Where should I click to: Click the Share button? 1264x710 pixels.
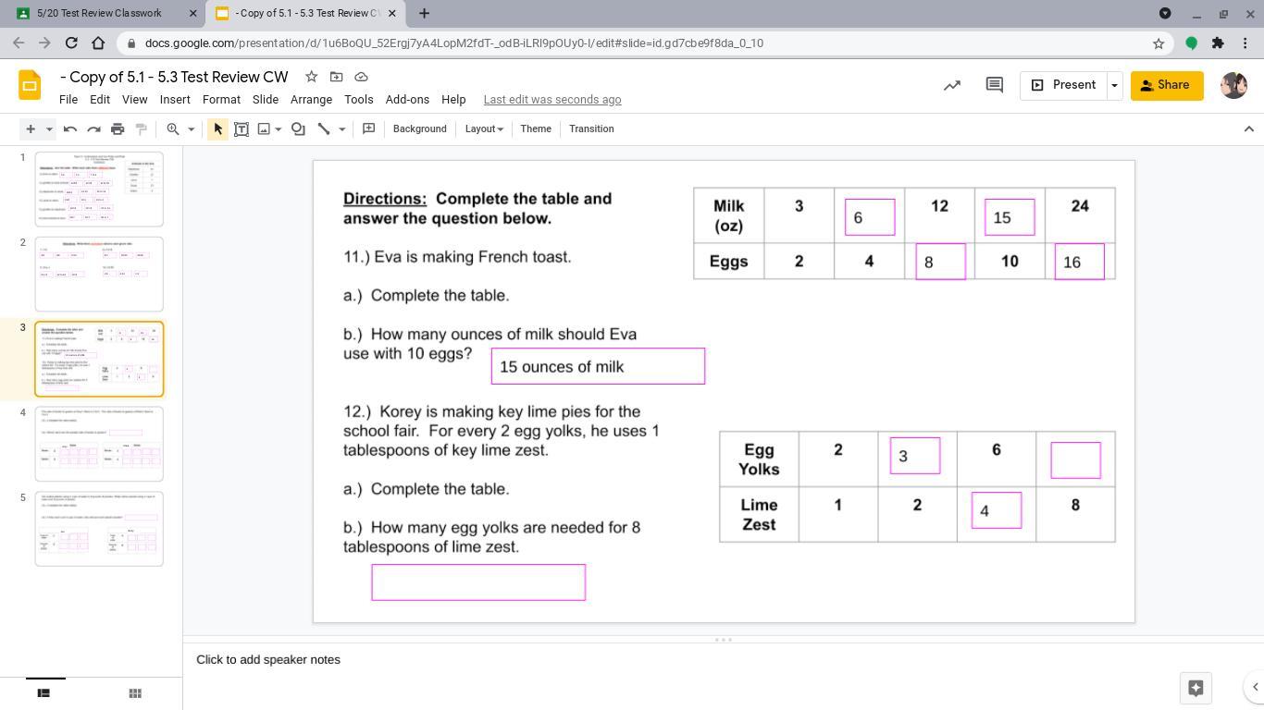pos(1167,85)
